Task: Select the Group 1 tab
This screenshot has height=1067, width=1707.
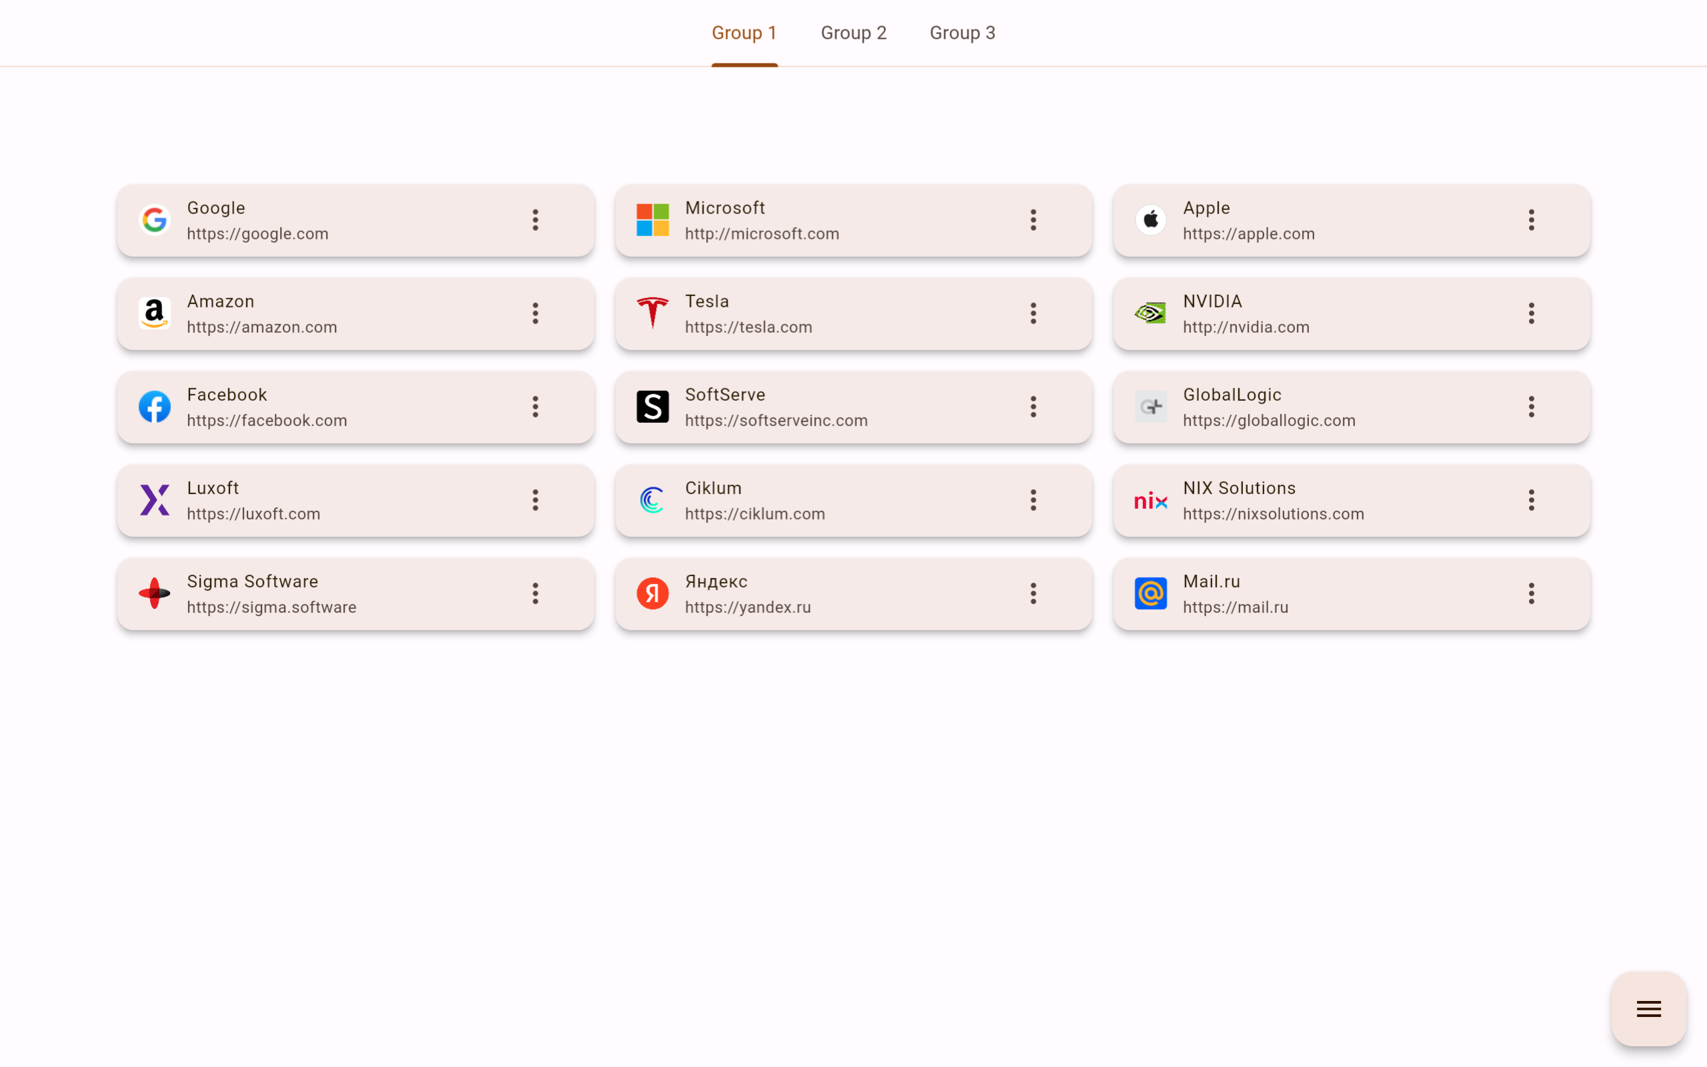Action: click(744, 33)
